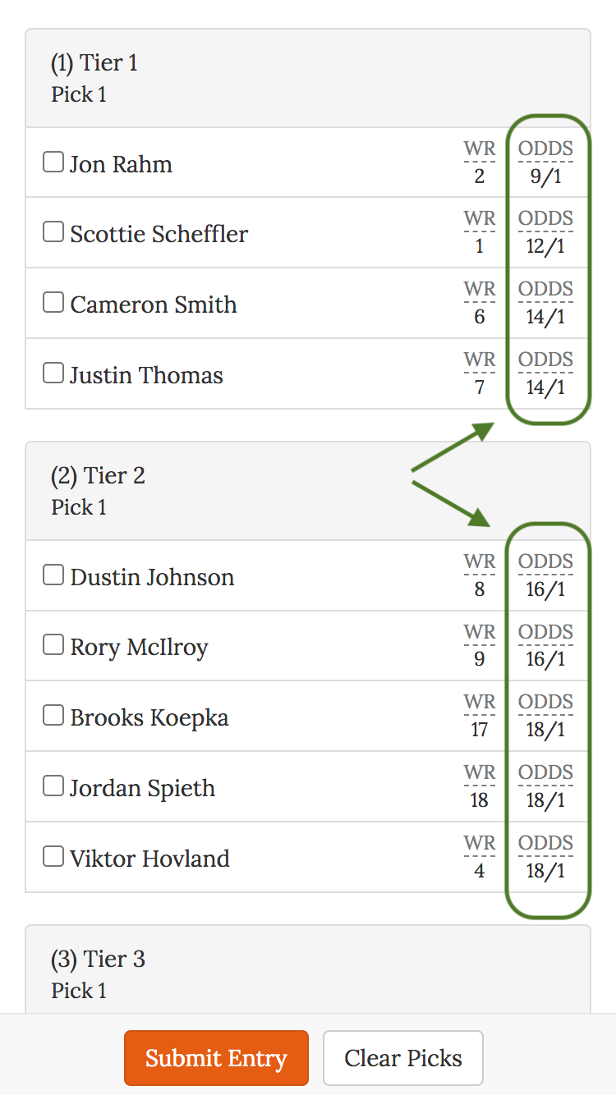Check the Dustin Johnson checkbox
616x1095 pixels.
tap(53, 575)
